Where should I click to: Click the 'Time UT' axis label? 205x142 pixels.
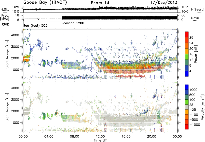pos(100,140)
